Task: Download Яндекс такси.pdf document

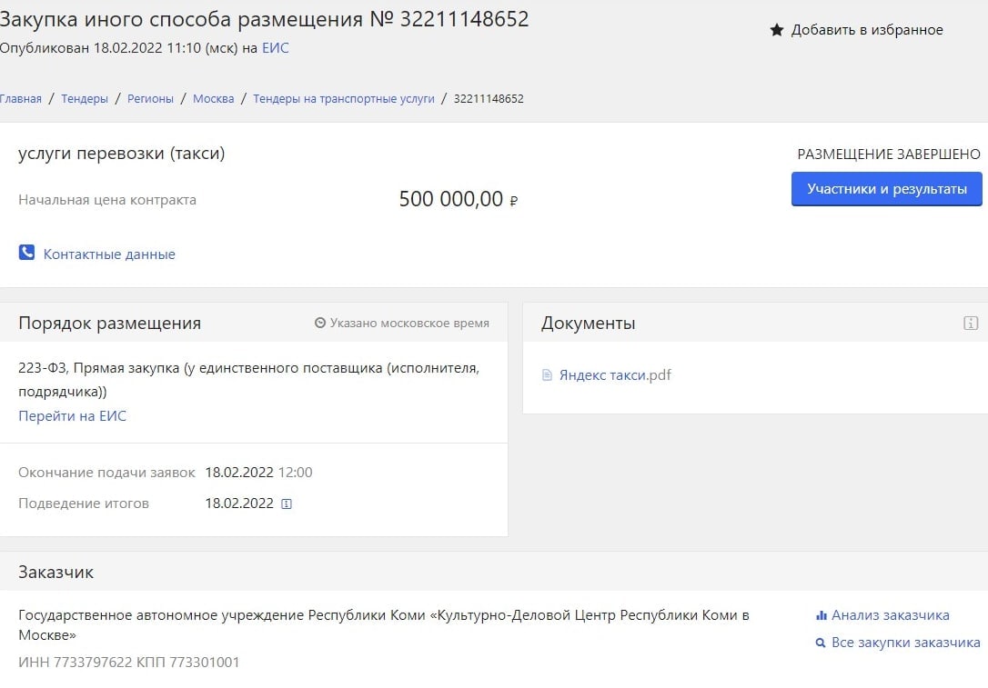Action: click(x=615, y=374)
